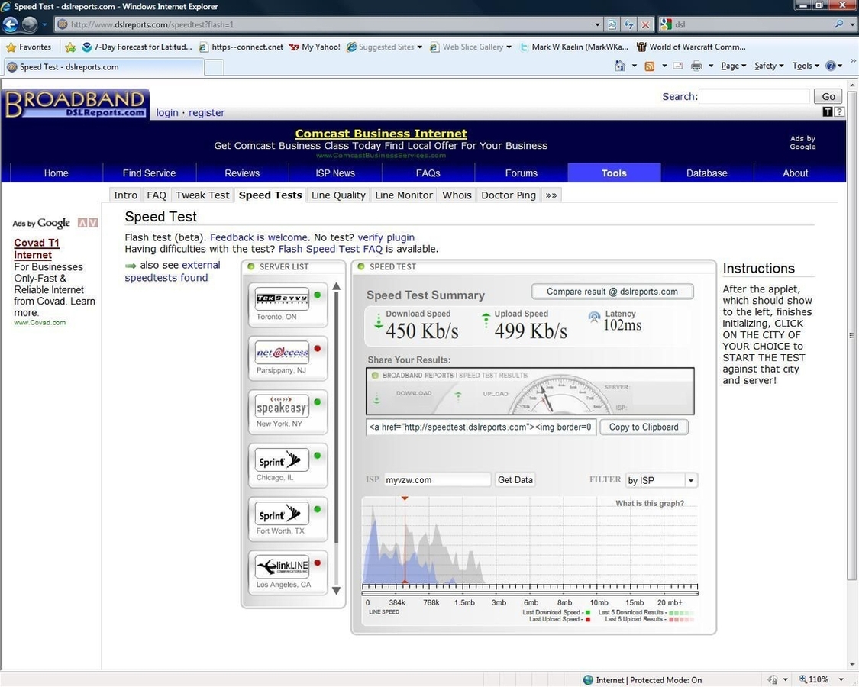
Task: Select the net@ccess Parsippany, NJ server
Action: (288, 358)
